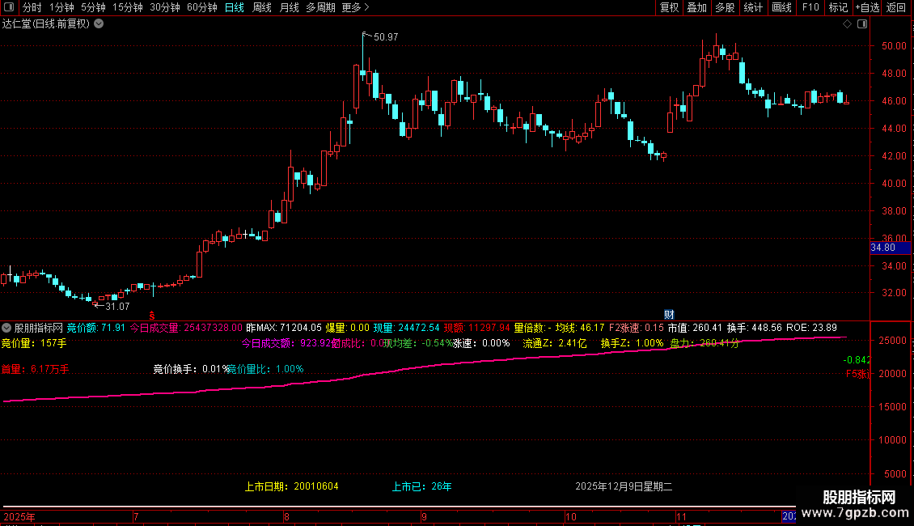914x526 pixels.
Task: Click the 复权 adjustment button
Action: pyautogui.click(x=669, y=7)
